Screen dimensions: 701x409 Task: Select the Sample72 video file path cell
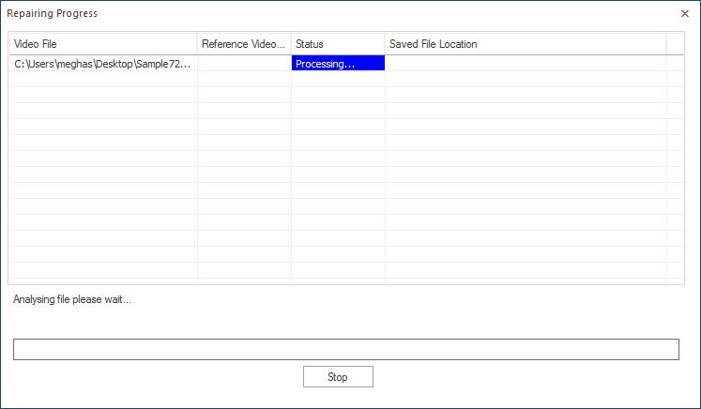(x=103, y=64)
